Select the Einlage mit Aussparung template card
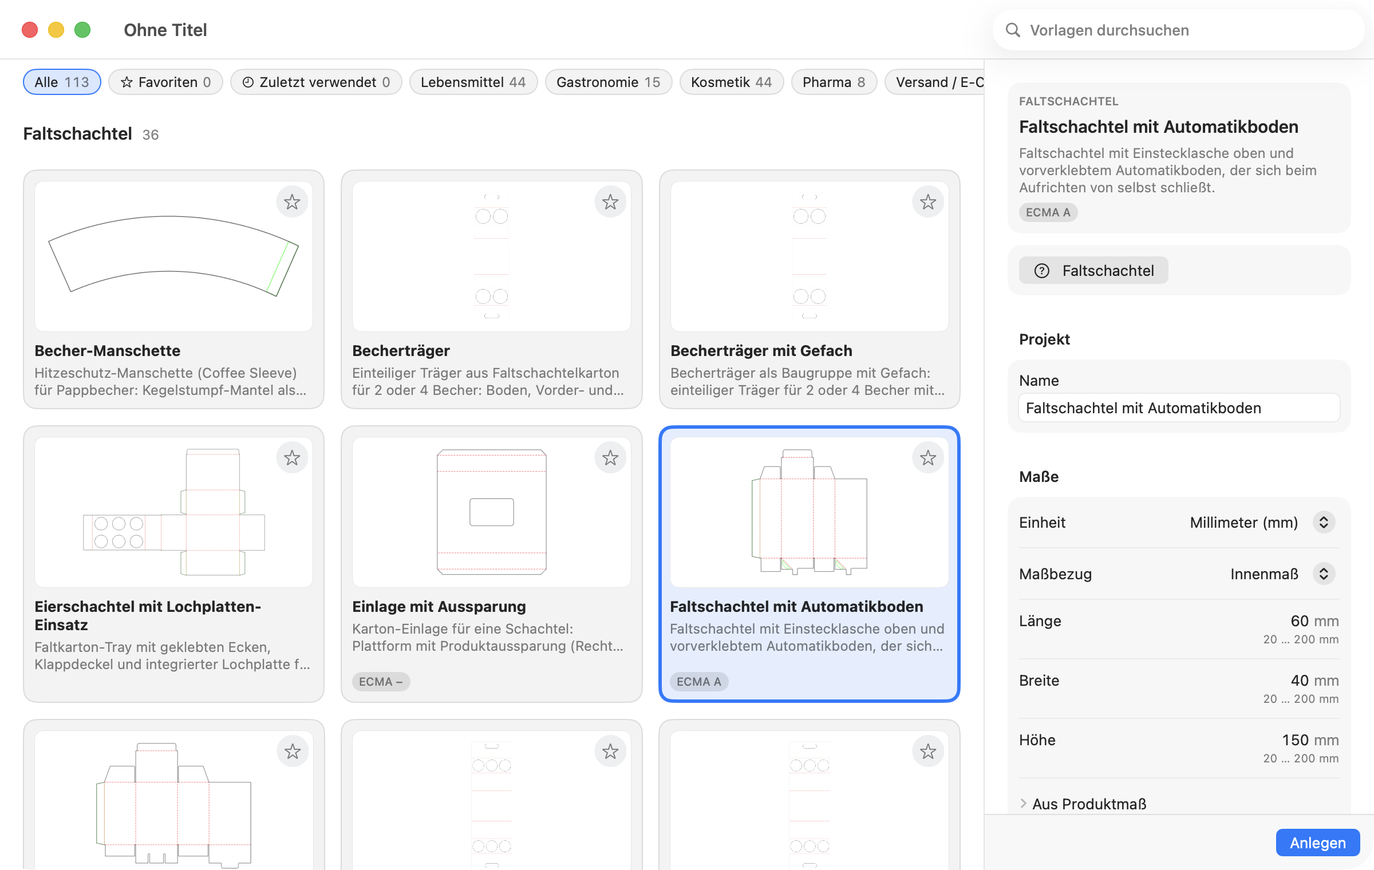 click(491, 564)
